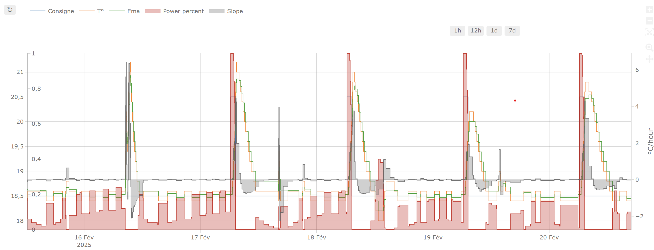The width and height of the screenshot is (654, 250).
Task: Toggle Slope series in legend
Action: coord(235,11)
